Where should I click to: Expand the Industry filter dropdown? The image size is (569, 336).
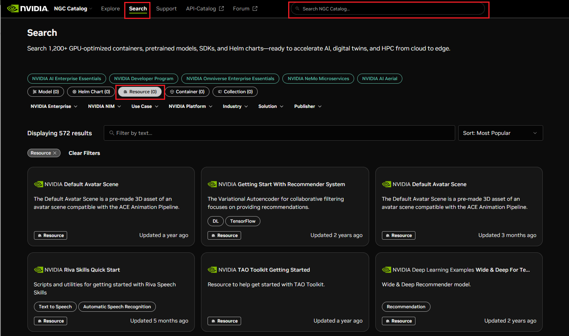pyautogui.click(x=235, y=106)
